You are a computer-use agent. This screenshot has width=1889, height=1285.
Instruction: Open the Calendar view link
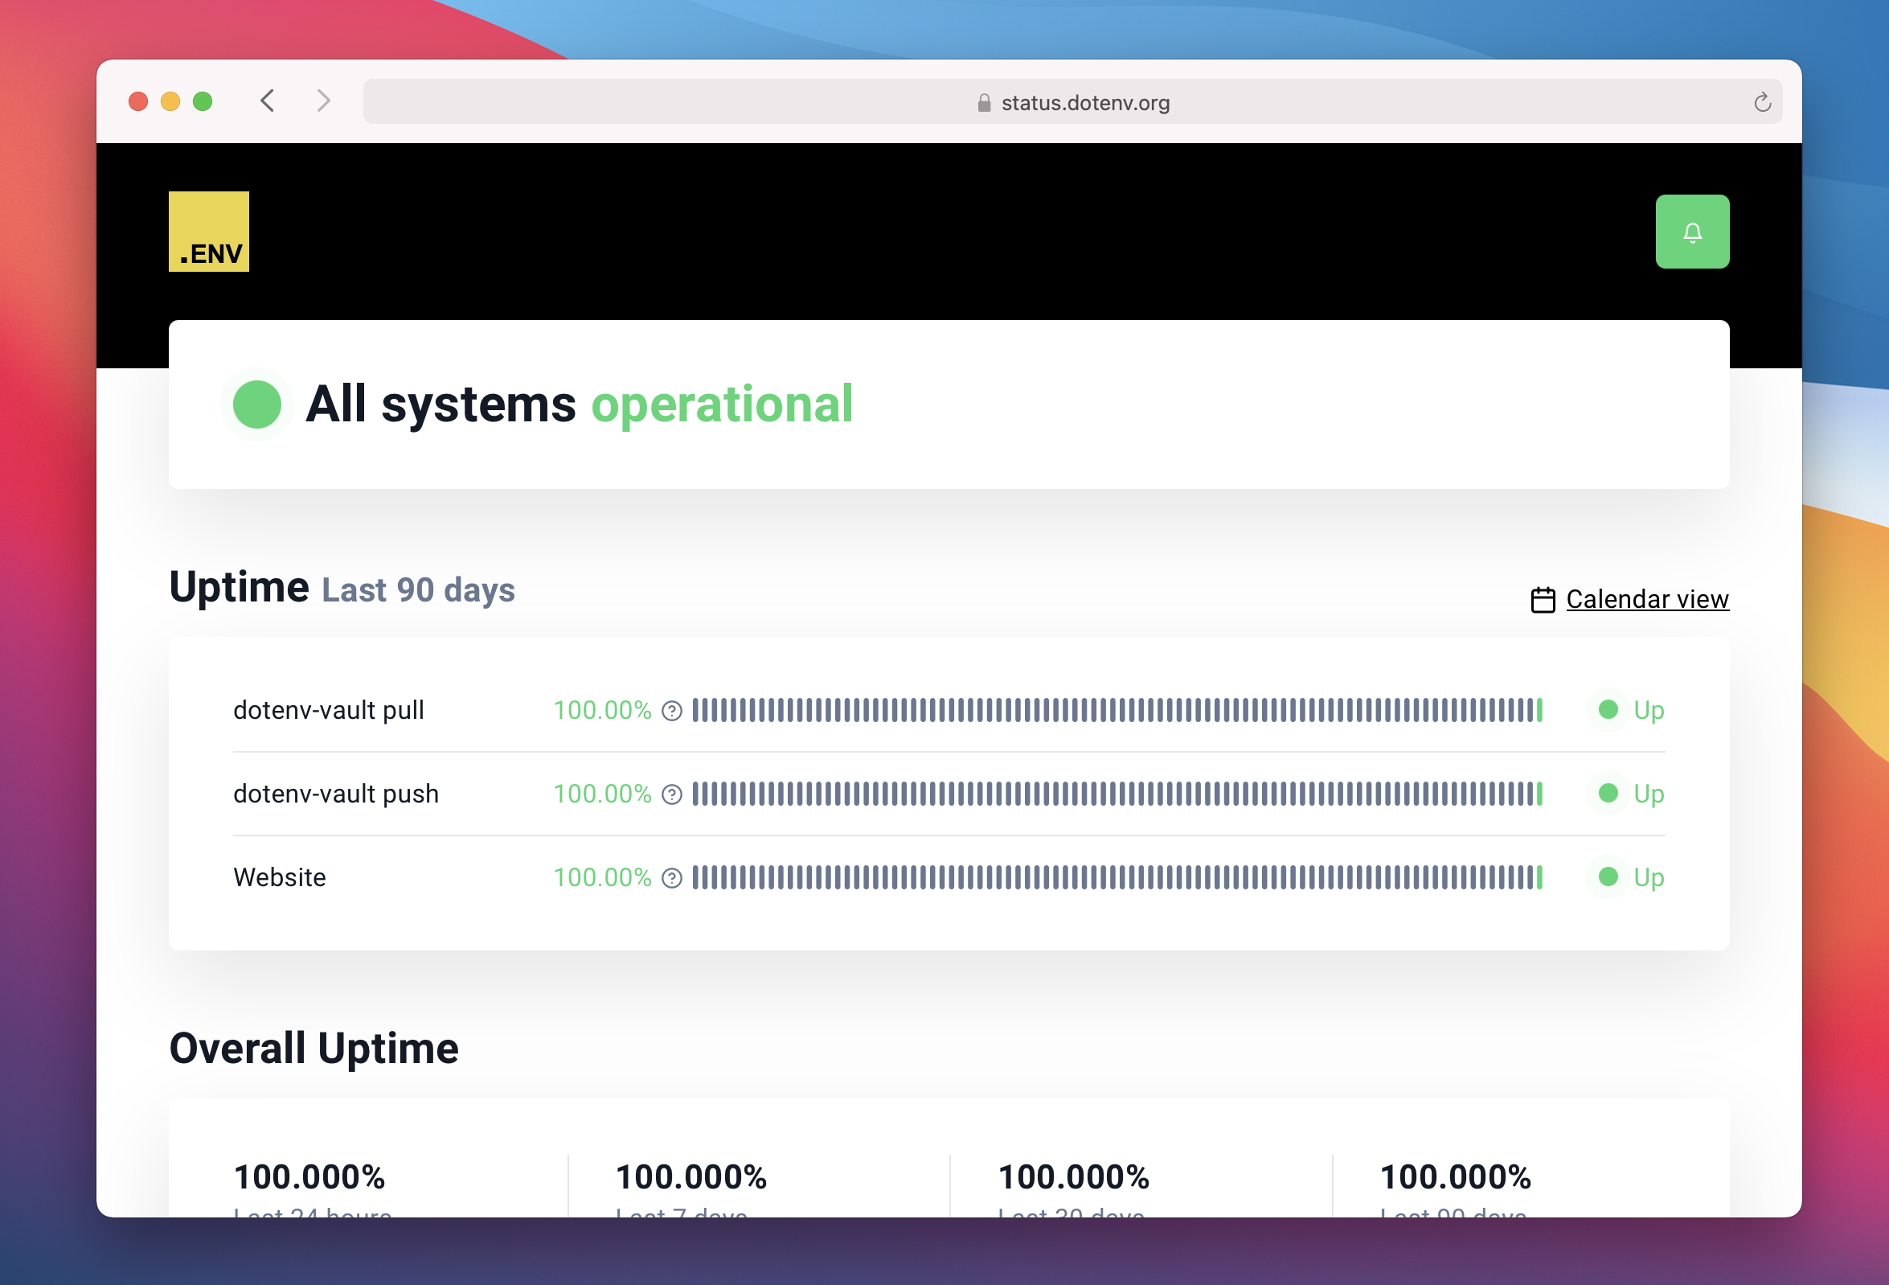pos(1648,599)
